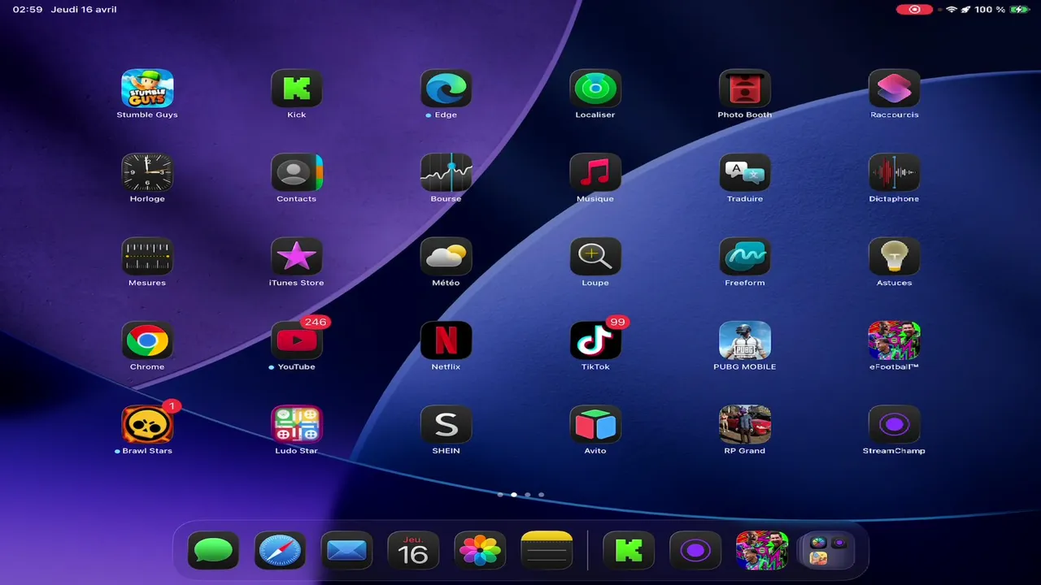Tap the home screen page dots
Image resolution: width=1041 pixels, height=585 pixels.
click(520, 495)
